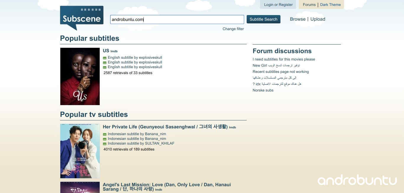Open the Her Private Life title link
The width and height of the screenshot is (404, 193).
point(165,127)
